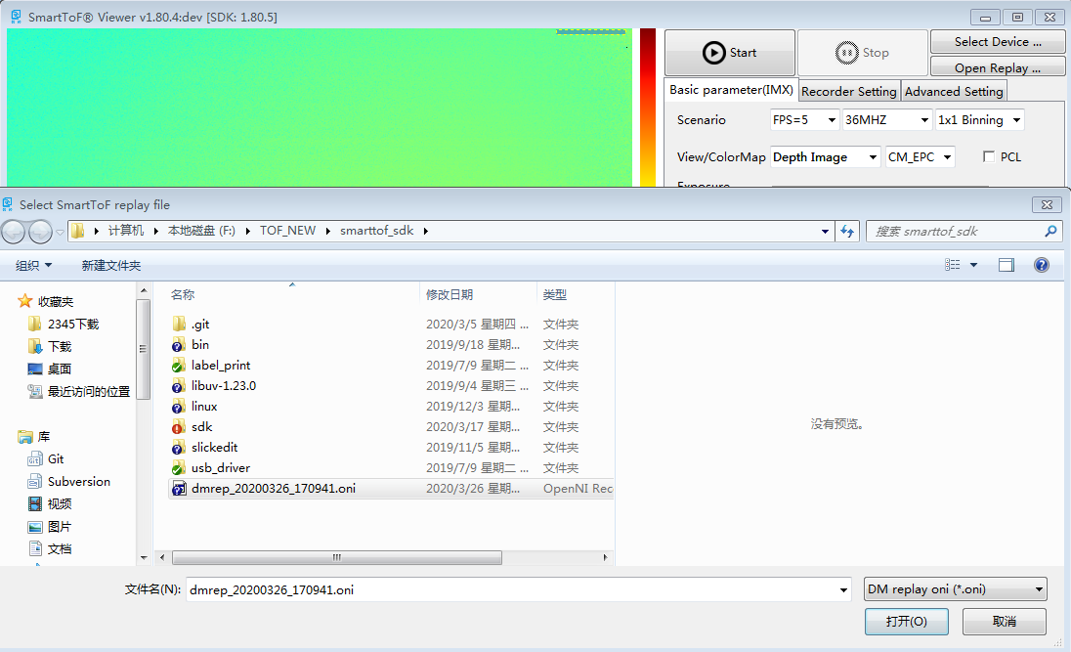Sort files by the 类型 column header

tap(555, 294)
